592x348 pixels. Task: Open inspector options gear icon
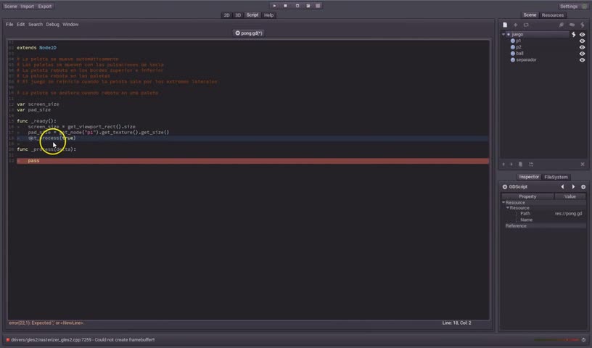[x=583, y=187]
